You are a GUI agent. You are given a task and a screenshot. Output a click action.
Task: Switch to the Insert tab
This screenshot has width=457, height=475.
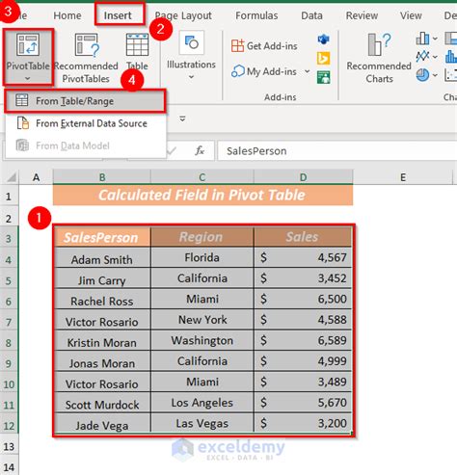(118, 15)
